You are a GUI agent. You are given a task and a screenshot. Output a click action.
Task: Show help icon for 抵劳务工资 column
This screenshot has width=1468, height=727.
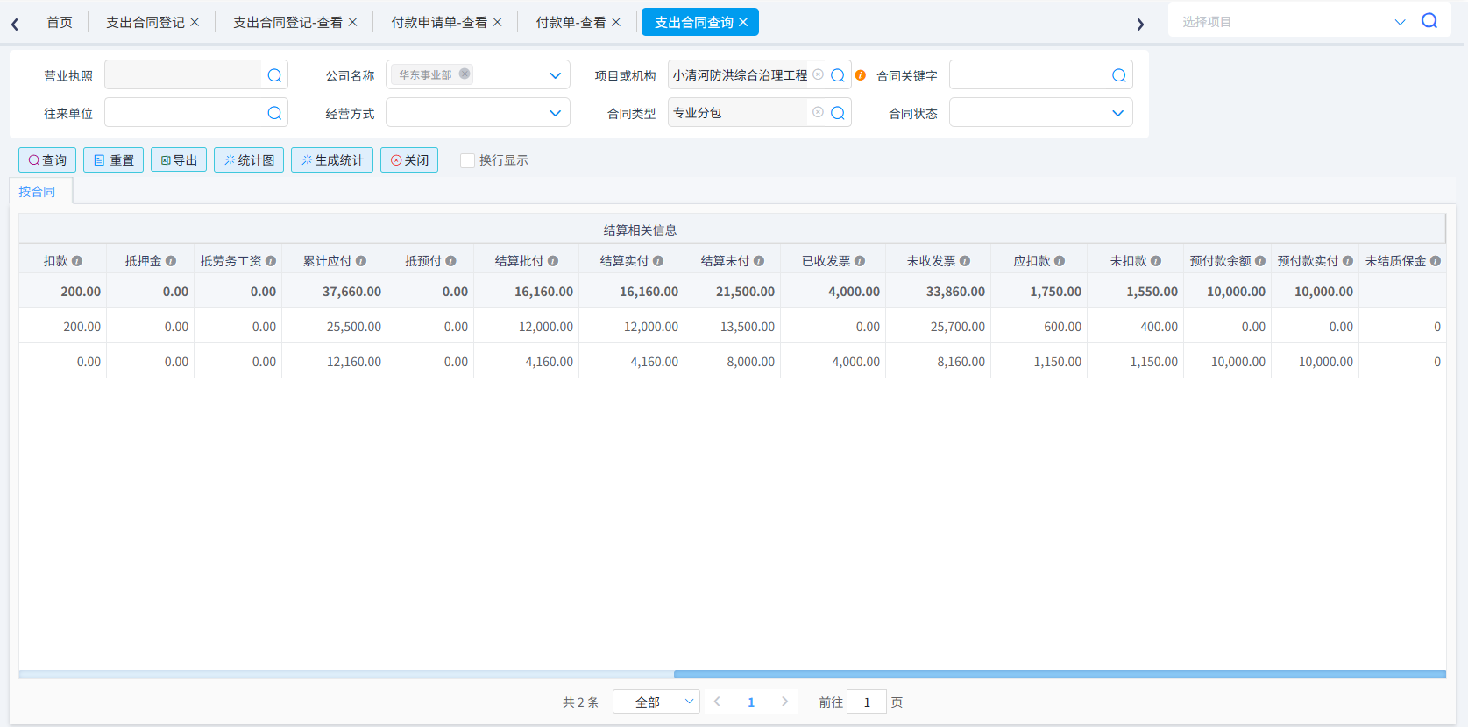tap(271, 261)
